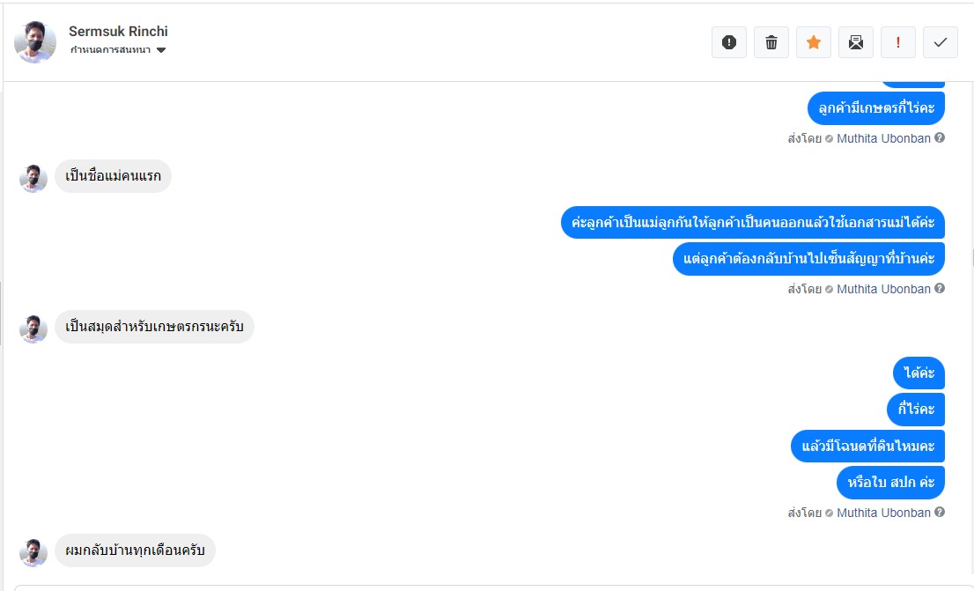Viewport: 974px width, 591px height.
Task: Select the "แล้วมีโฉนดที่ดินไหมคะ" message bubble
Action: pos(867,446)
